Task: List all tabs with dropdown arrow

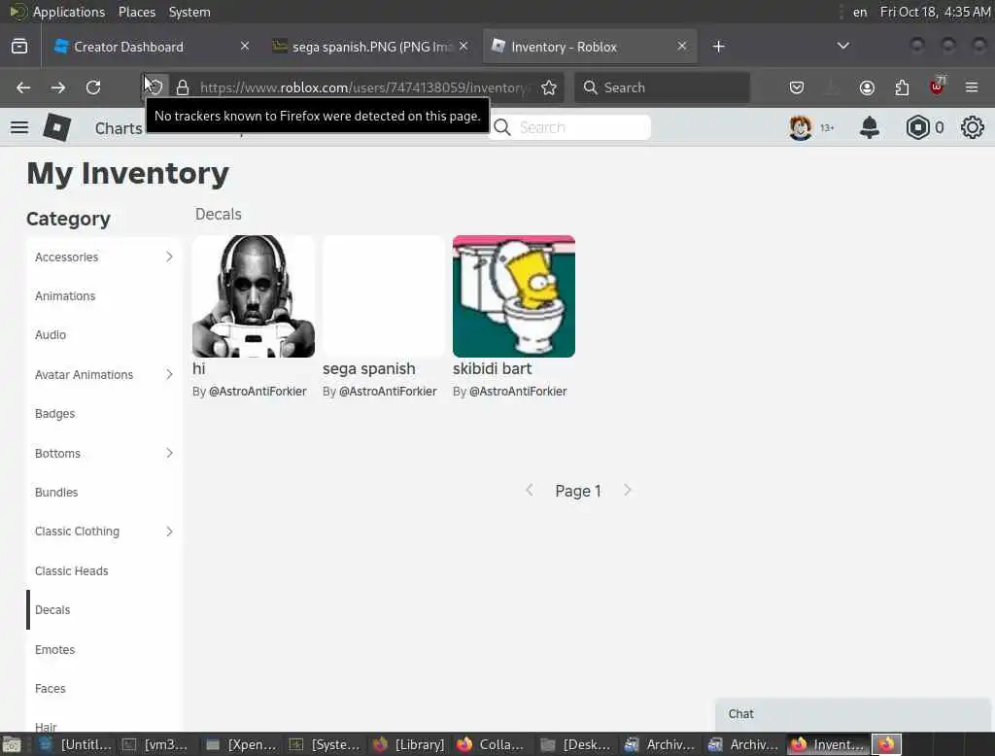Action: [842, 46]
